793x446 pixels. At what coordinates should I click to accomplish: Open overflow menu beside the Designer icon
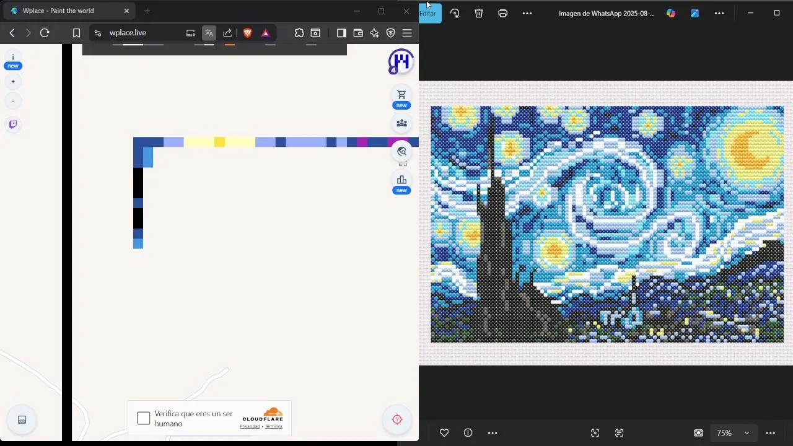point(719,13)
